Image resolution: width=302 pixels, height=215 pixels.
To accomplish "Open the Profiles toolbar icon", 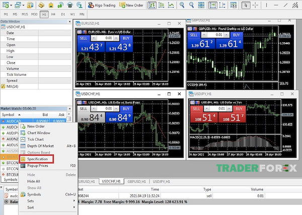I will [x=18, y=5].
